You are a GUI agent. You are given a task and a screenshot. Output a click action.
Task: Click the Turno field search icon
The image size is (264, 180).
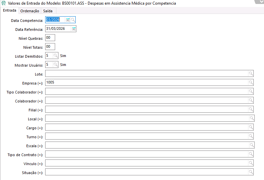251,136
